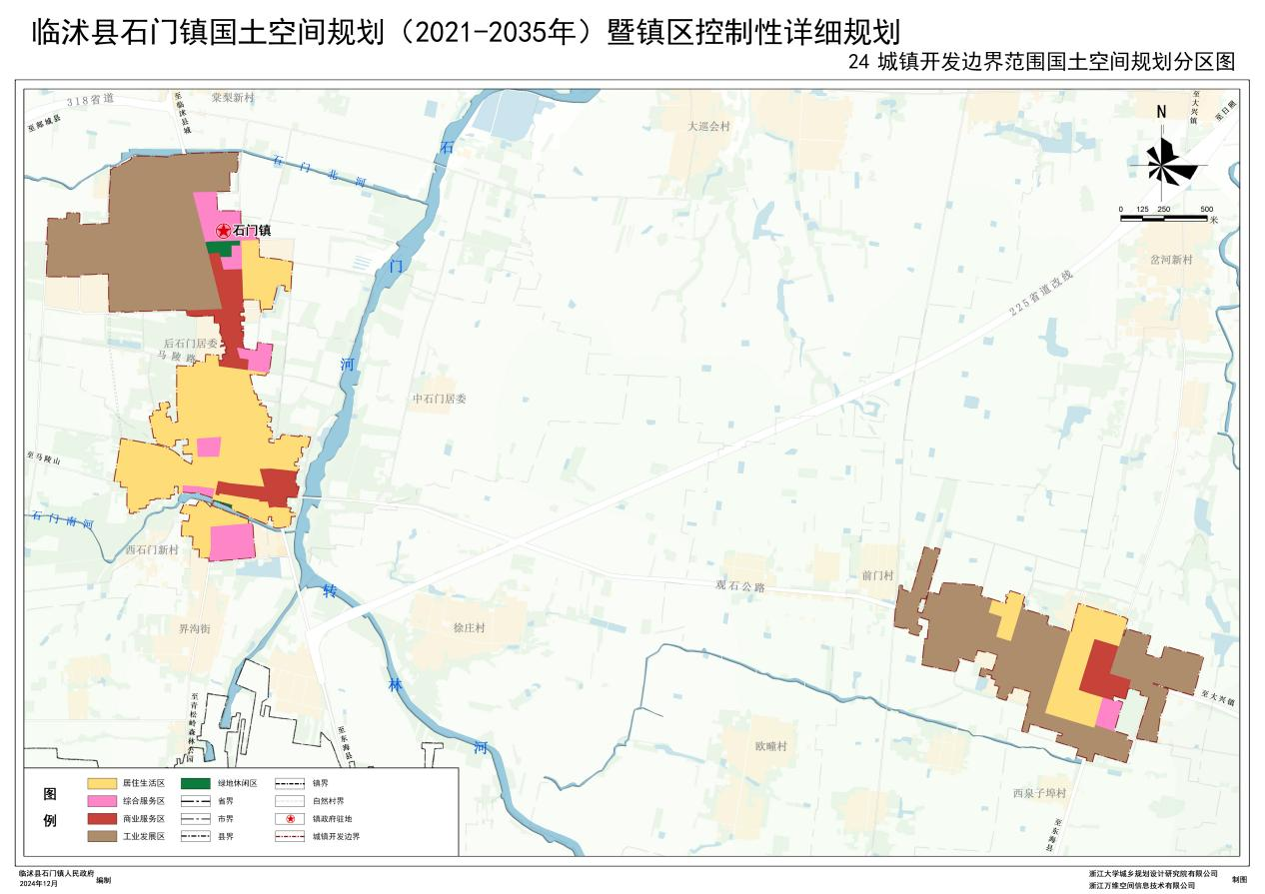This screenshot has width=1265, height=894.
Task: Click the 市界 line symbol in legend
Action: click(198, 818)
